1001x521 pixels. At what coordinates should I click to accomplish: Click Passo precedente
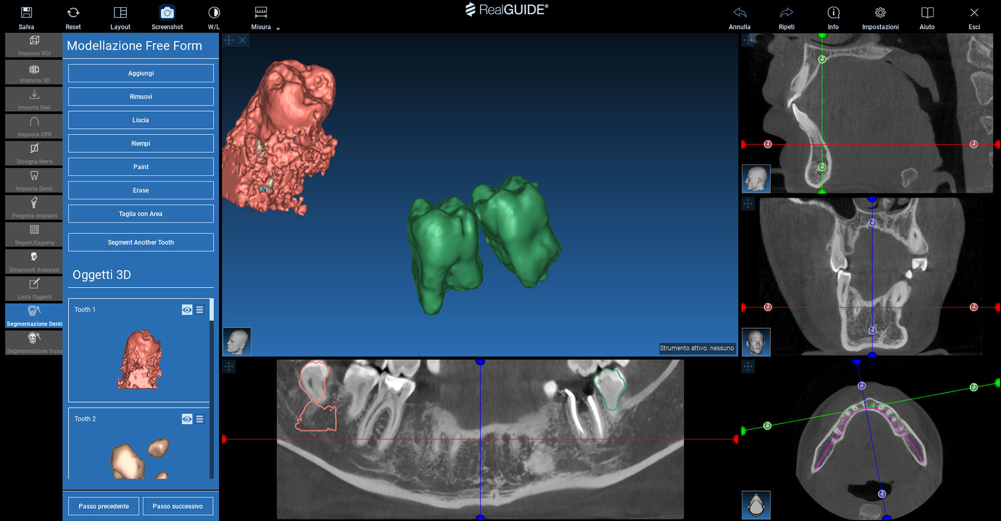point(103,506)
